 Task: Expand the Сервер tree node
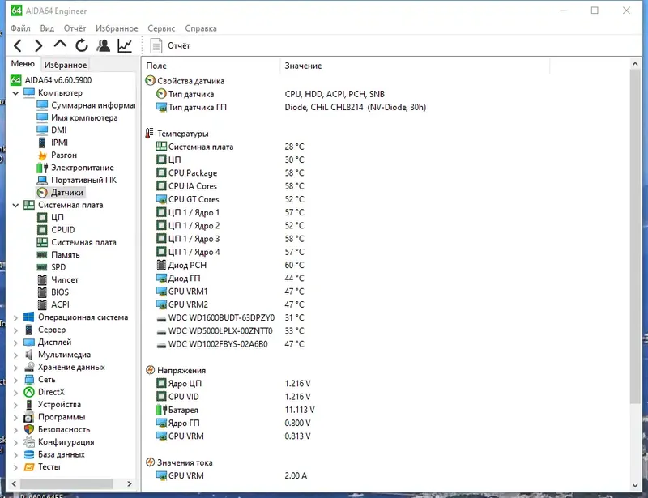click(15, 330)
